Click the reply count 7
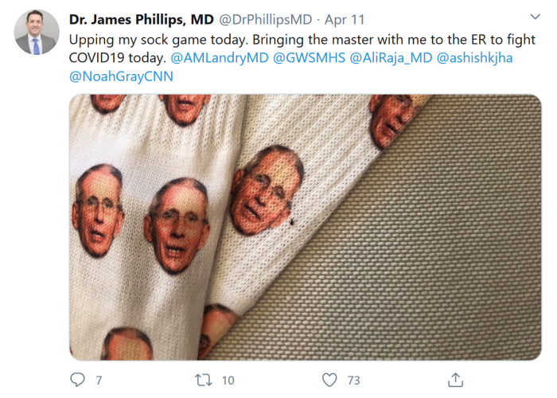The image size is (557, 398). [99, 380]
